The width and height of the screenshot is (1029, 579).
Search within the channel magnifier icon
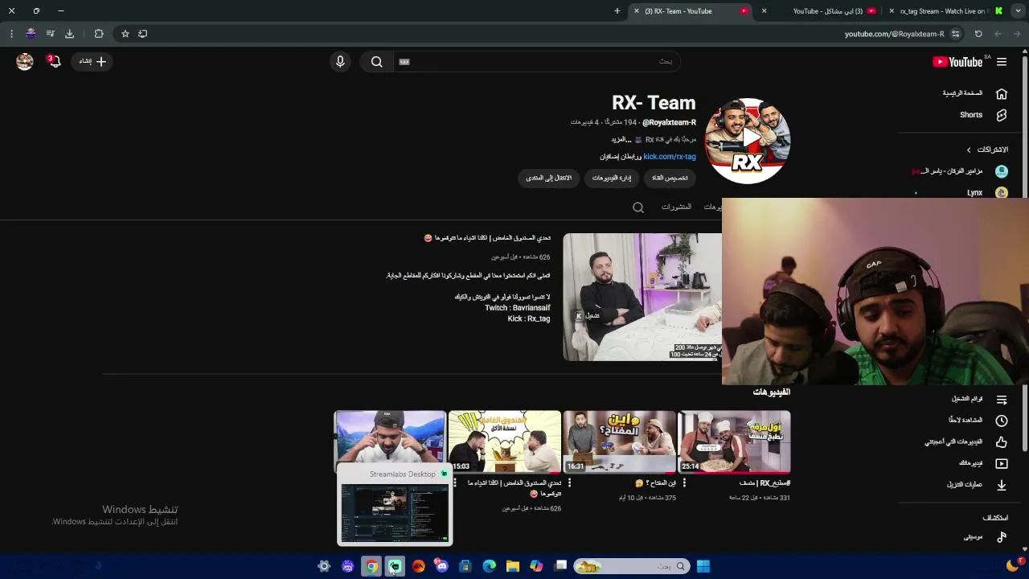tap(638, 207)
